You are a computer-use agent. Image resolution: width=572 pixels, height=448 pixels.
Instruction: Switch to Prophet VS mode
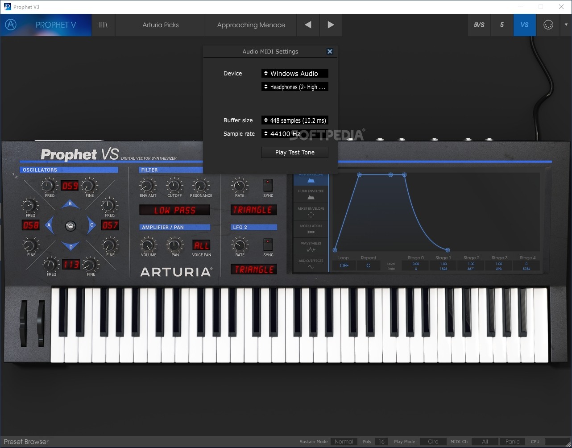[x=525, y=25]
